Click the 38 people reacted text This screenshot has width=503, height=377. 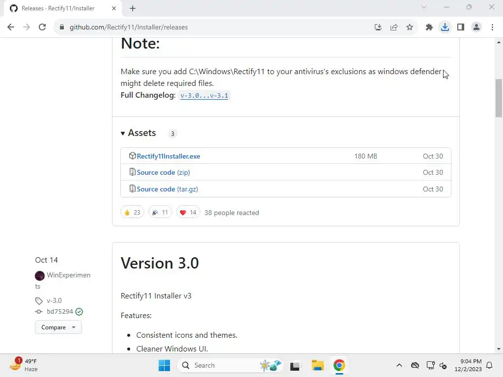tap(232, 213)
